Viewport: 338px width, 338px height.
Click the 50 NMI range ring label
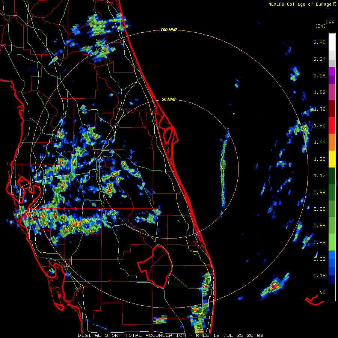point(169,100)
